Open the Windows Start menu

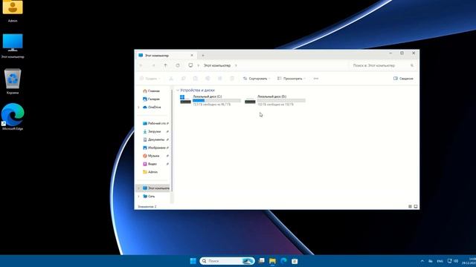(193, 261)
